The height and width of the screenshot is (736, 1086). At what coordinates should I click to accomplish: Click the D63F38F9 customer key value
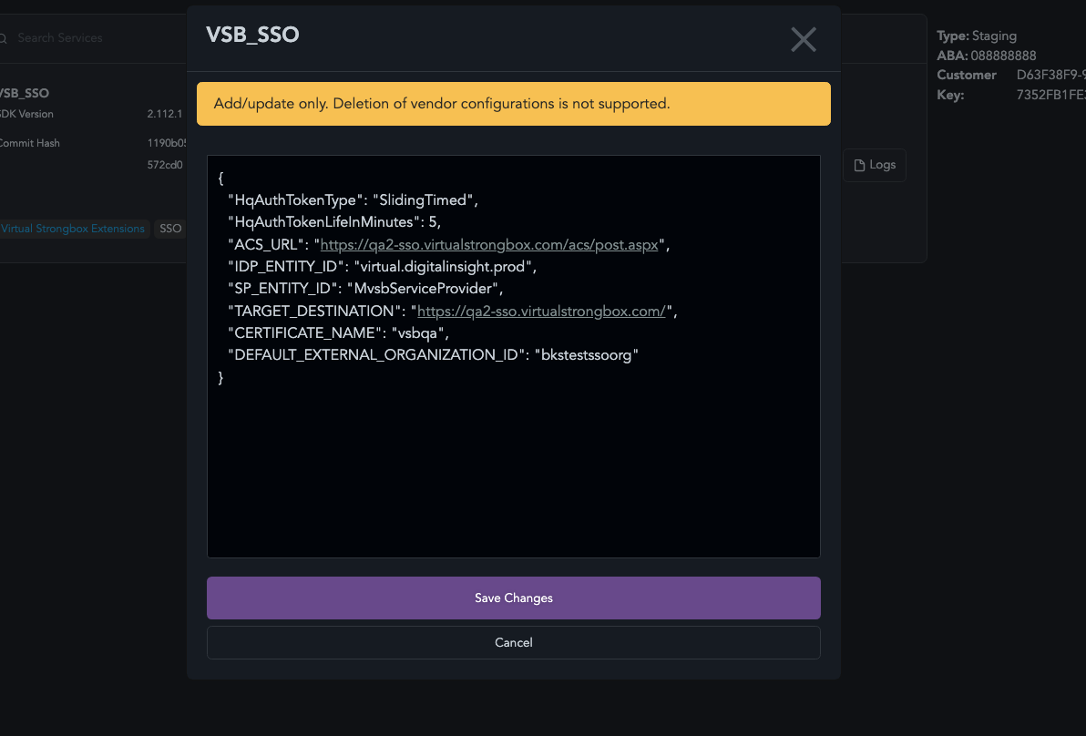(1050, 75)
